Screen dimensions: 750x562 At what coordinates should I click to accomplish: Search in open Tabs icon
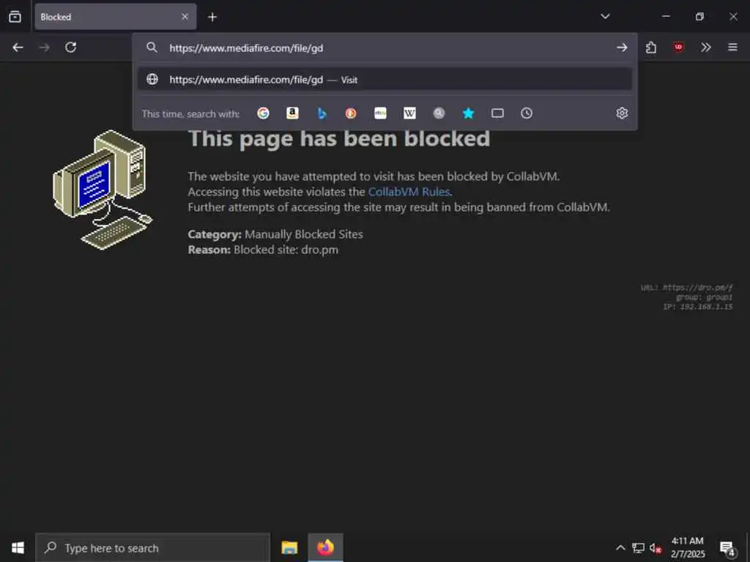click(x=497, y=113)
